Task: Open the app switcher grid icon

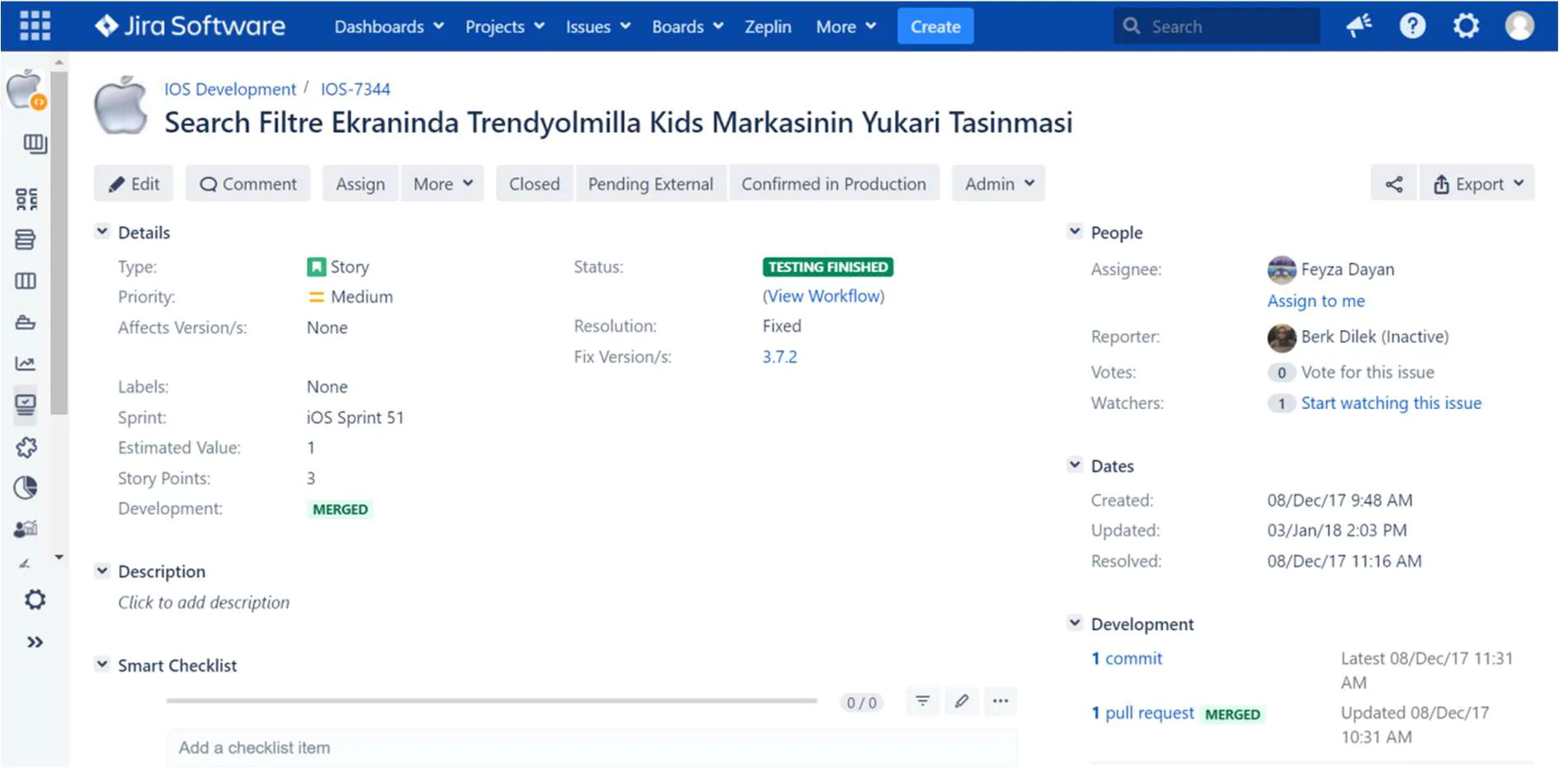Action: tap(35, 26)
